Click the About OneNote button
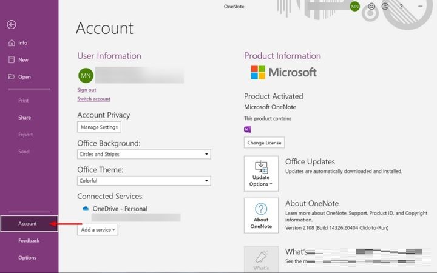The width and height of the screenshot is (437, 273). coord(261,215)
